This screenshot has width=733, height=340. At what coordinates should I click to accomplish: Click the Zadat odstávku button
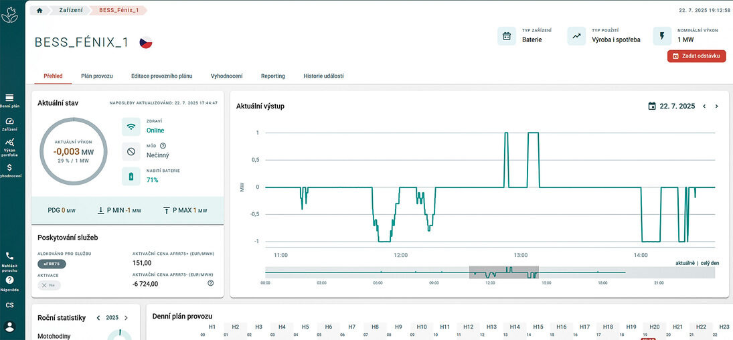pos(696,56)
